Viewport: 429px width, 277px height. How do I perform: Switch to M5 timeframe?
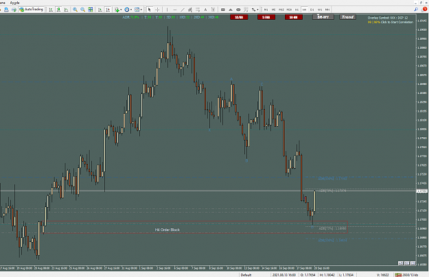[x=273, y=10]
